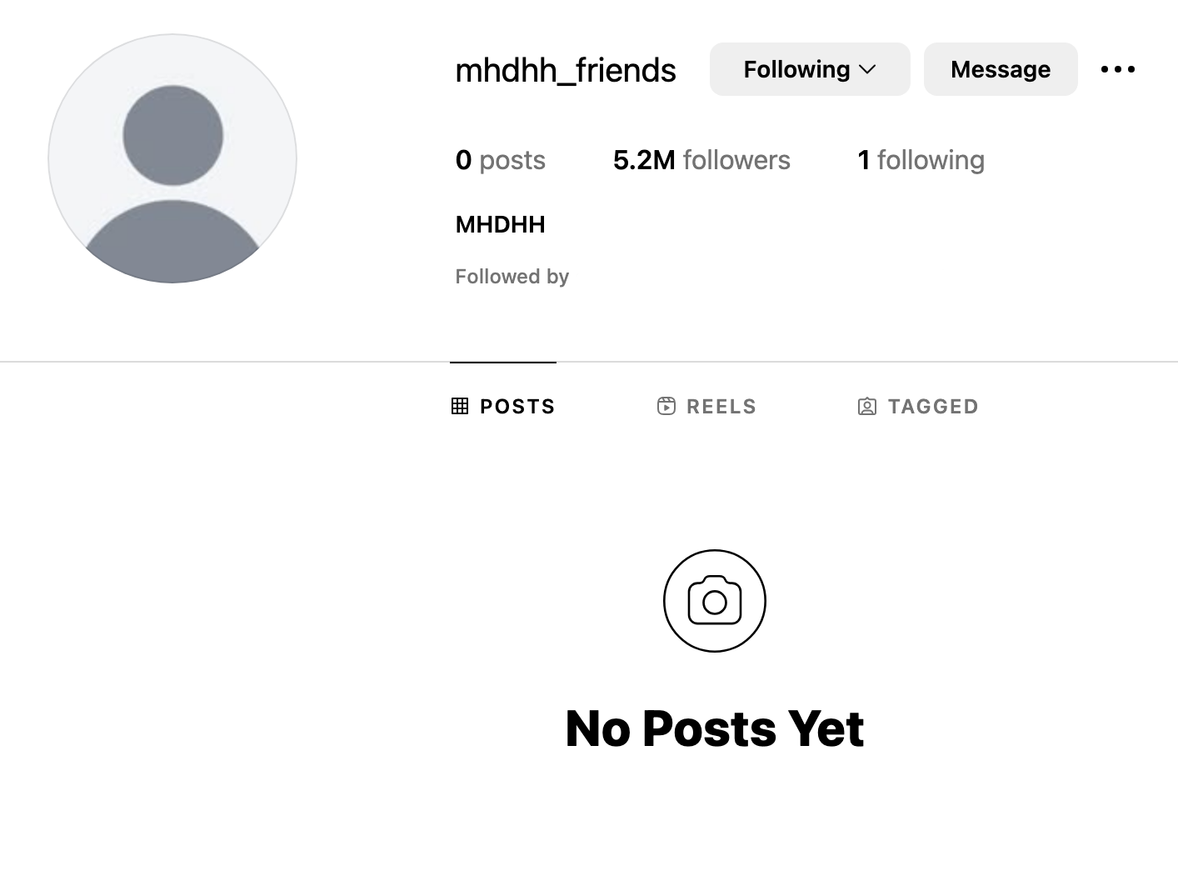Click the MHDHH display name
The height and width of the screenshot is (876, 1178).
500,224
